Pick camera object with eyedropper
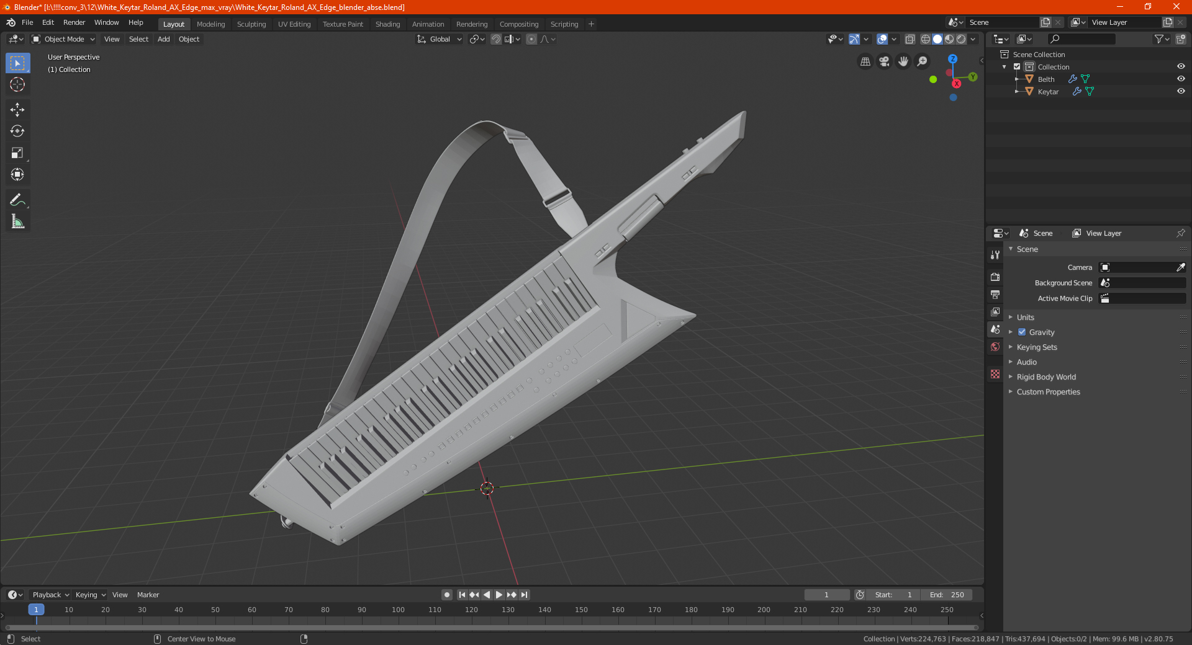This screenshot has width=1192, height=645. point(1180,267)
